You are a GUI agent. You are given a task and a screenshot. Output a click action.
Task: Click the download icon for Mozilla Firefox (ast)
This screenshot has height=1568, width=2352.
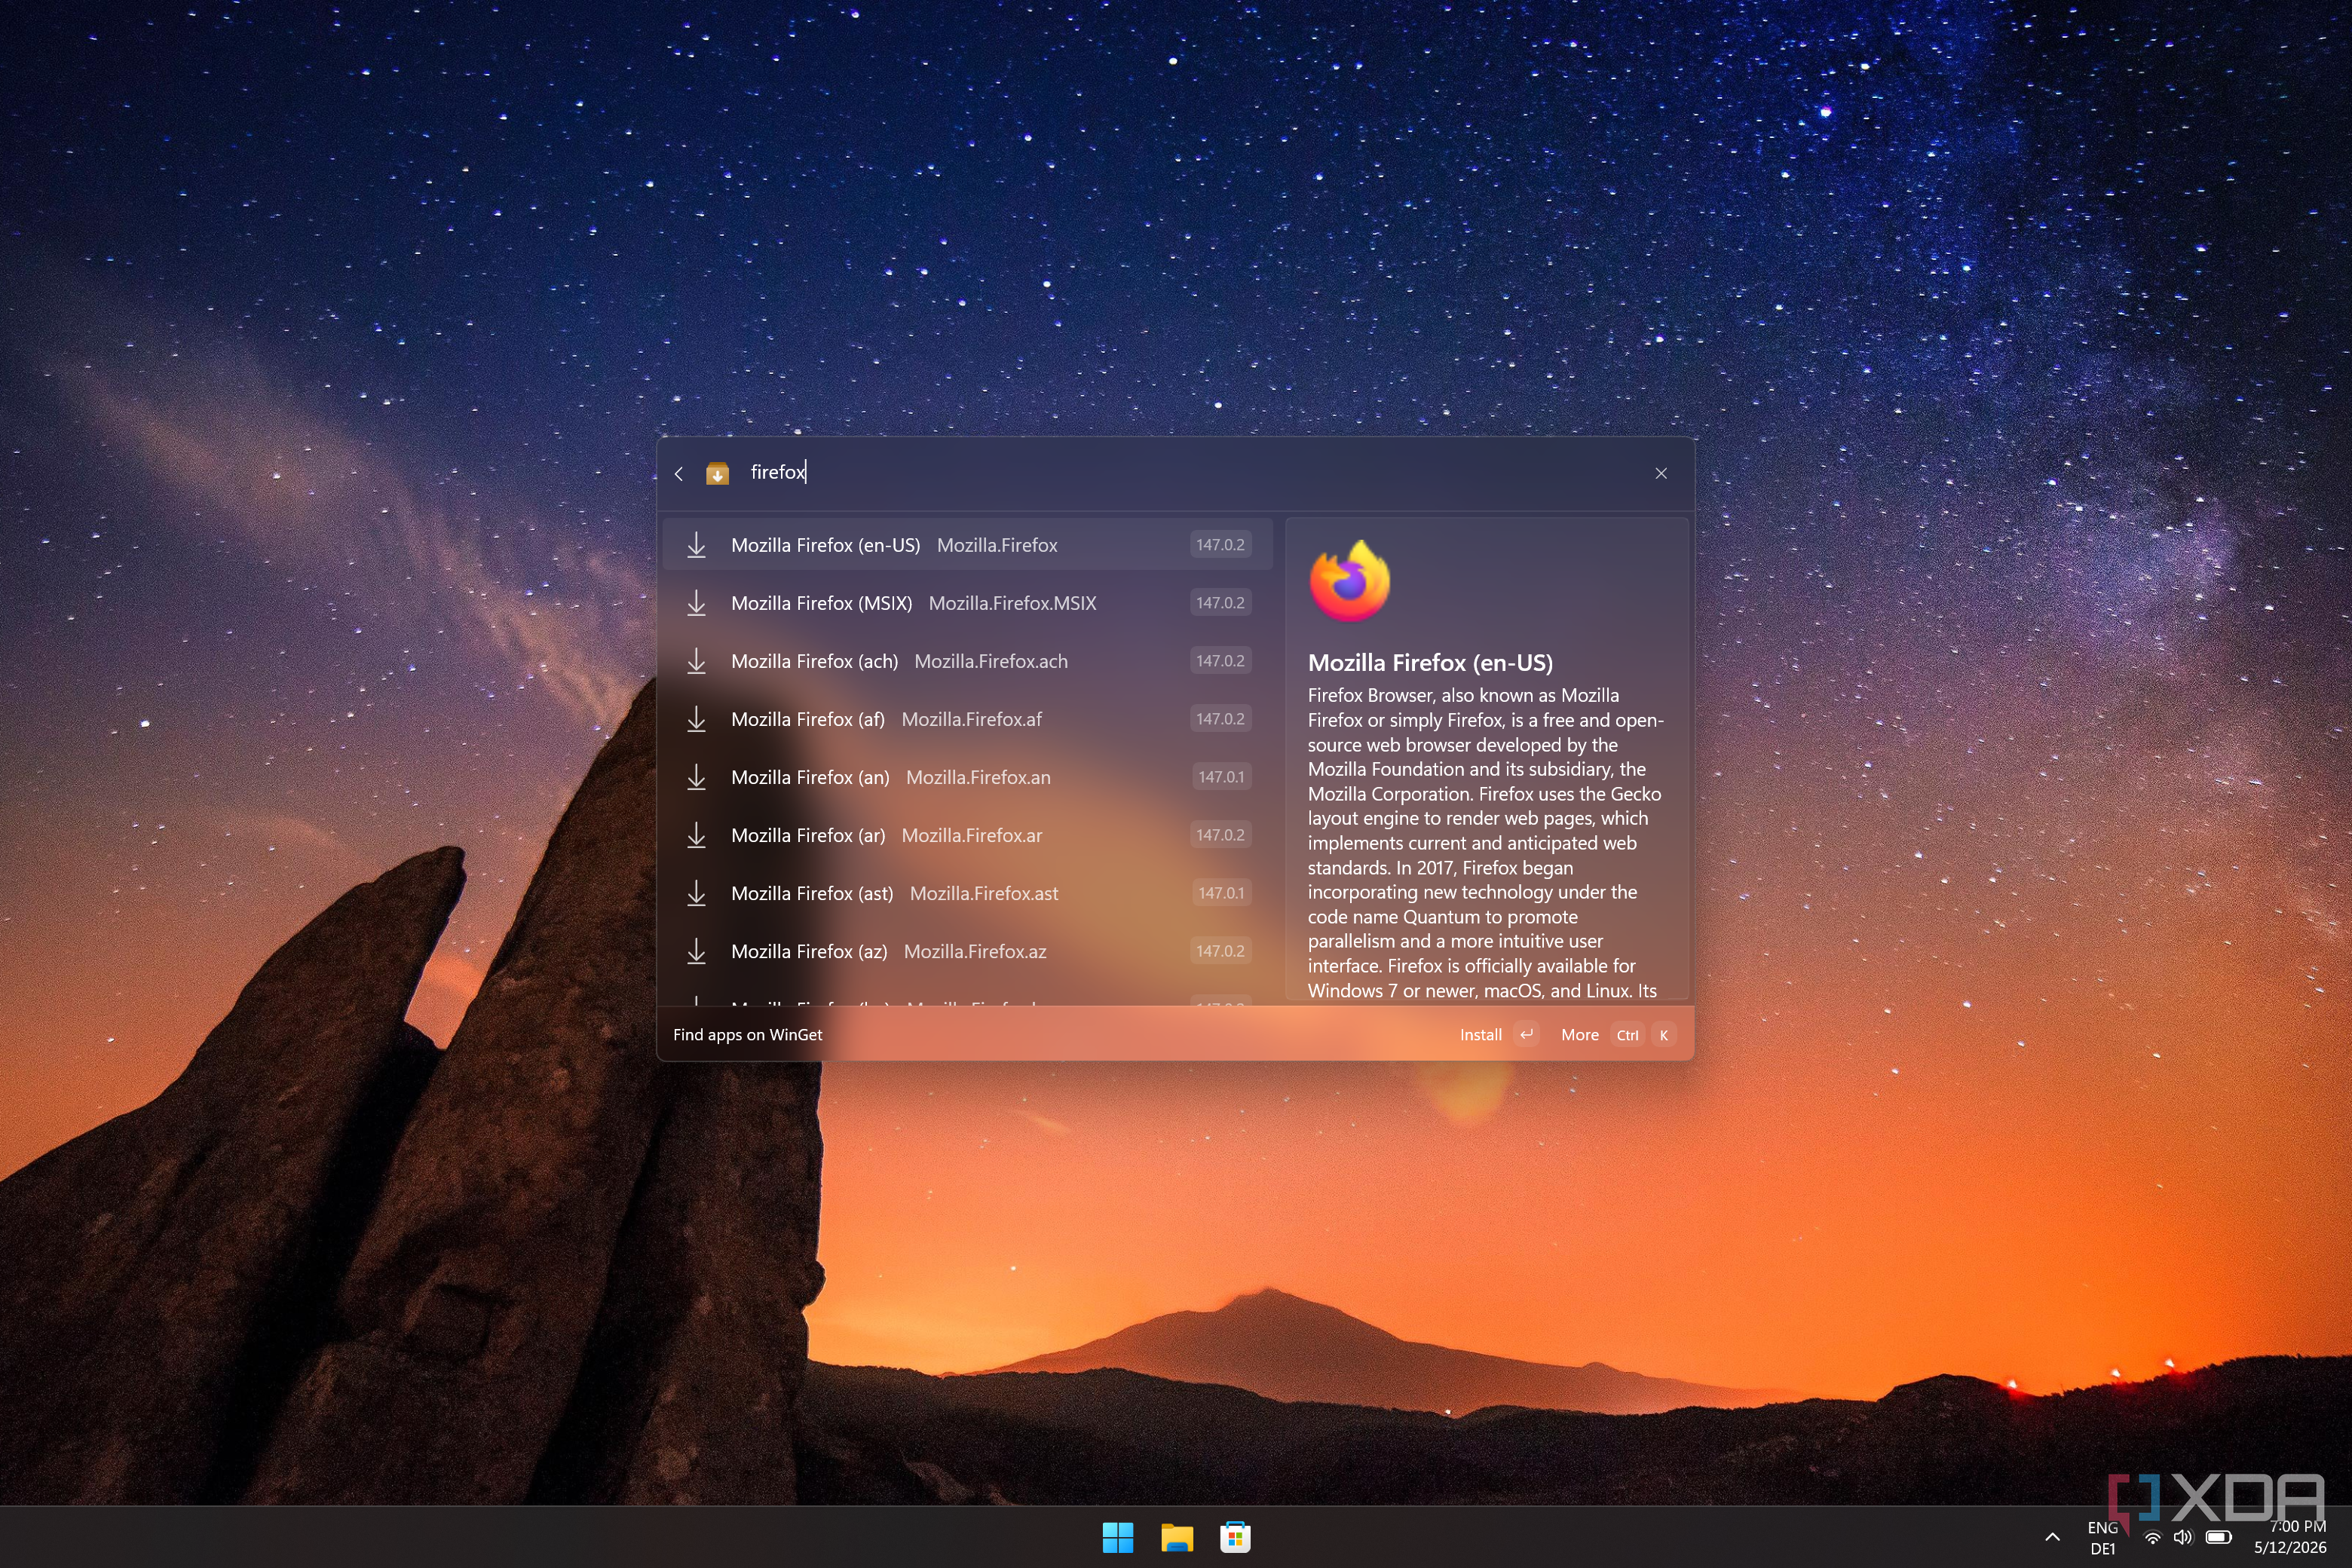696,893
